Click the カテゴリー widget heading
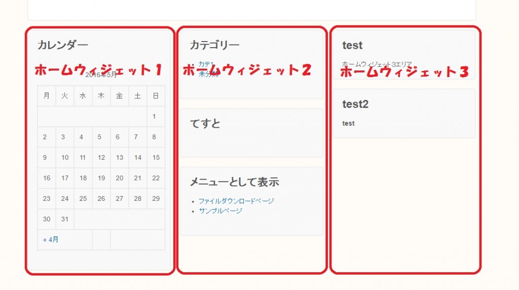The height and width of the screenshot is (290, 519). (x=214, y=45)
